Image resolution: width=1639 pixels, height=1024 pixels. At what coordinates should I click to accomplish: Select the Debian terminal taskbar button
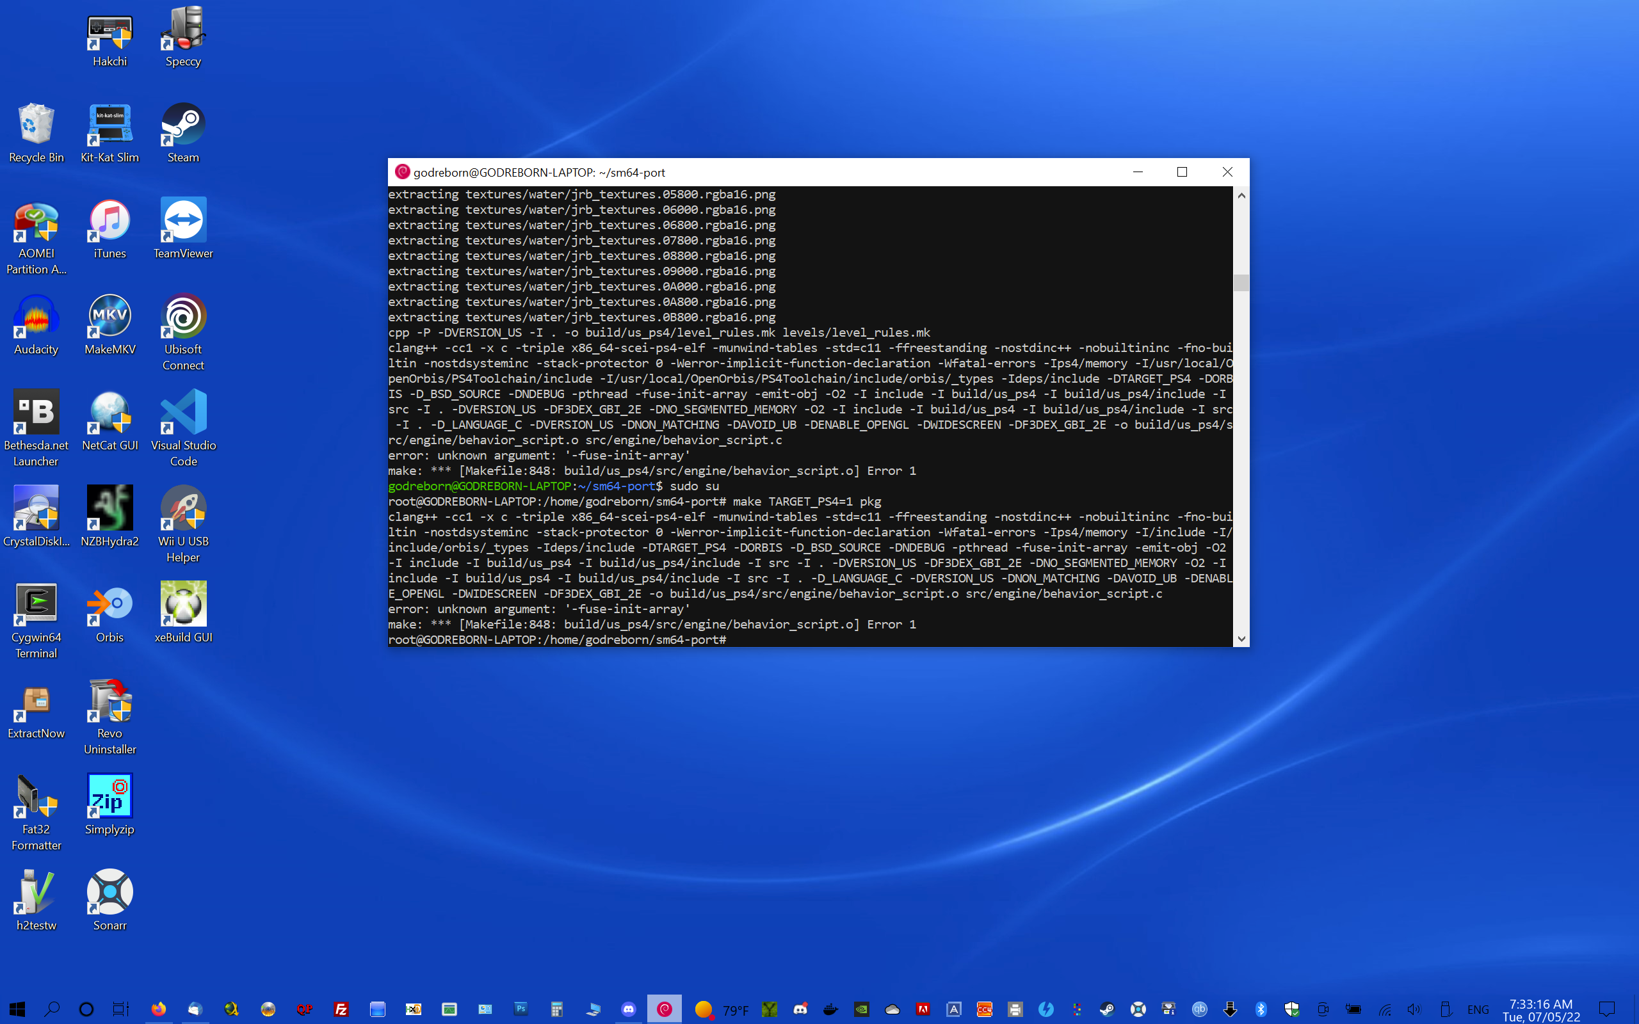coord(665,1009)
